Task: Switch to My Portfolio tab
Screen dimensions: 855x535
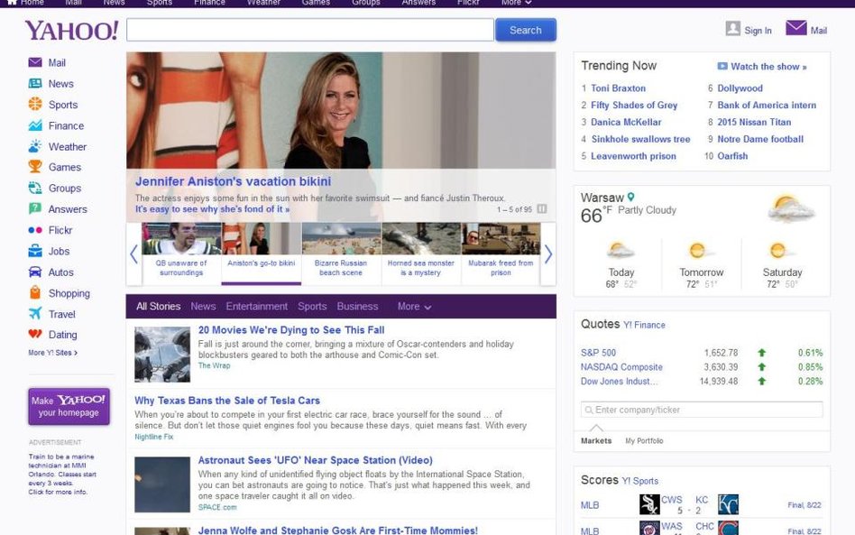Action: tap(644, 440)
